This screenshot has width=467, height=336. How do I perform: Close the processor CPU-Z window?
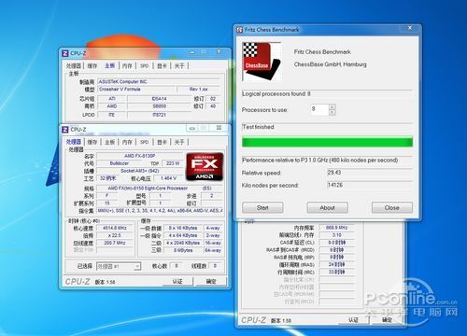pyautogui.click(x=219, y=128)
